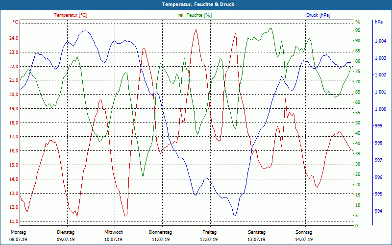The image size is (392, 245).
Task: Click the '16,0' temperature axis value
Action: click(x=14, y=151)
